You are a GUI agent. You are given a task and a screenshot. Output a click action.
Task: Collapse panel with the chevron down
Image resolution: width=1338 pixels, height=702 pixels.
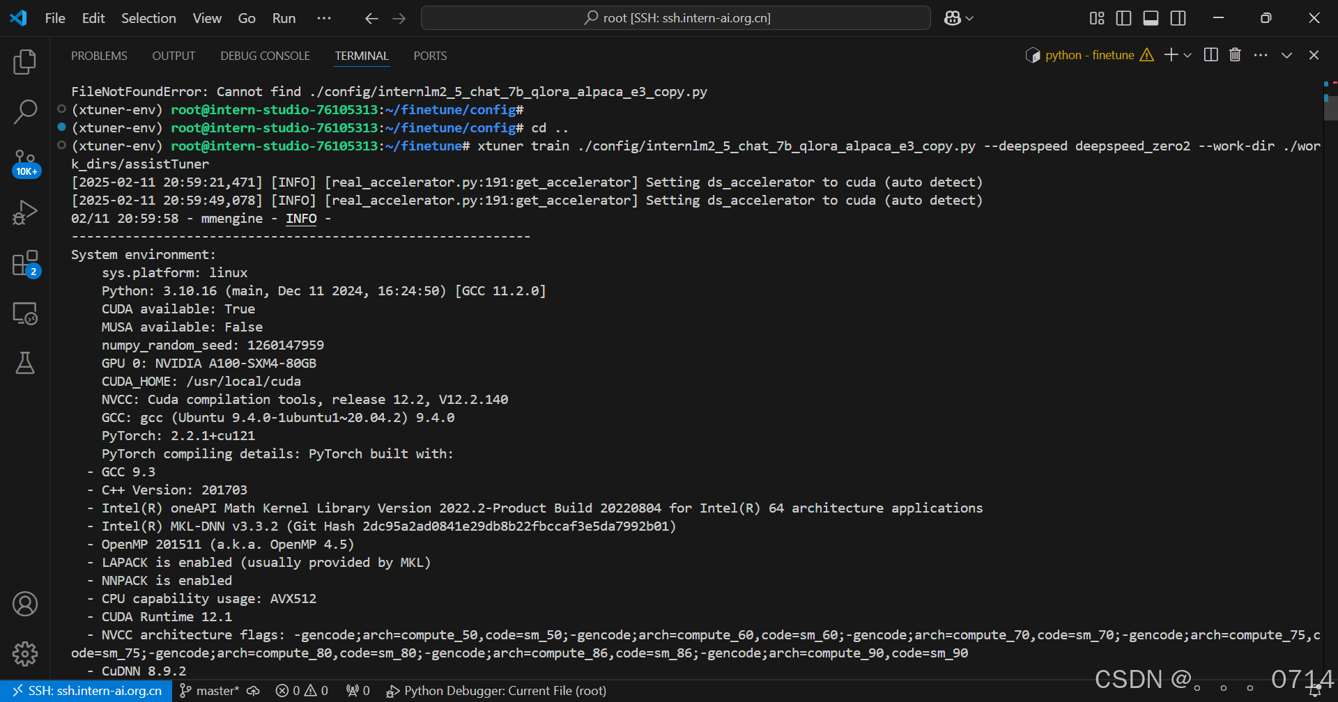1286,55
